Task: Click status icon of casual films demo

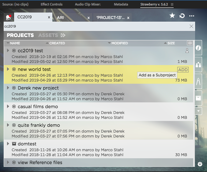Action: click(x=14, y=107)
